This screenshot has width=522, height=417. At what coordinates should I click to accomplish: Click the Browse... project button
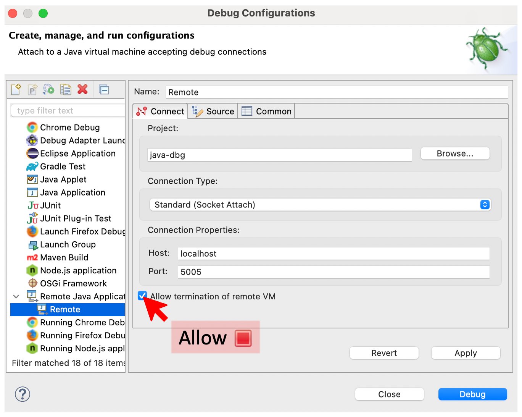click(x=455, y=154)
